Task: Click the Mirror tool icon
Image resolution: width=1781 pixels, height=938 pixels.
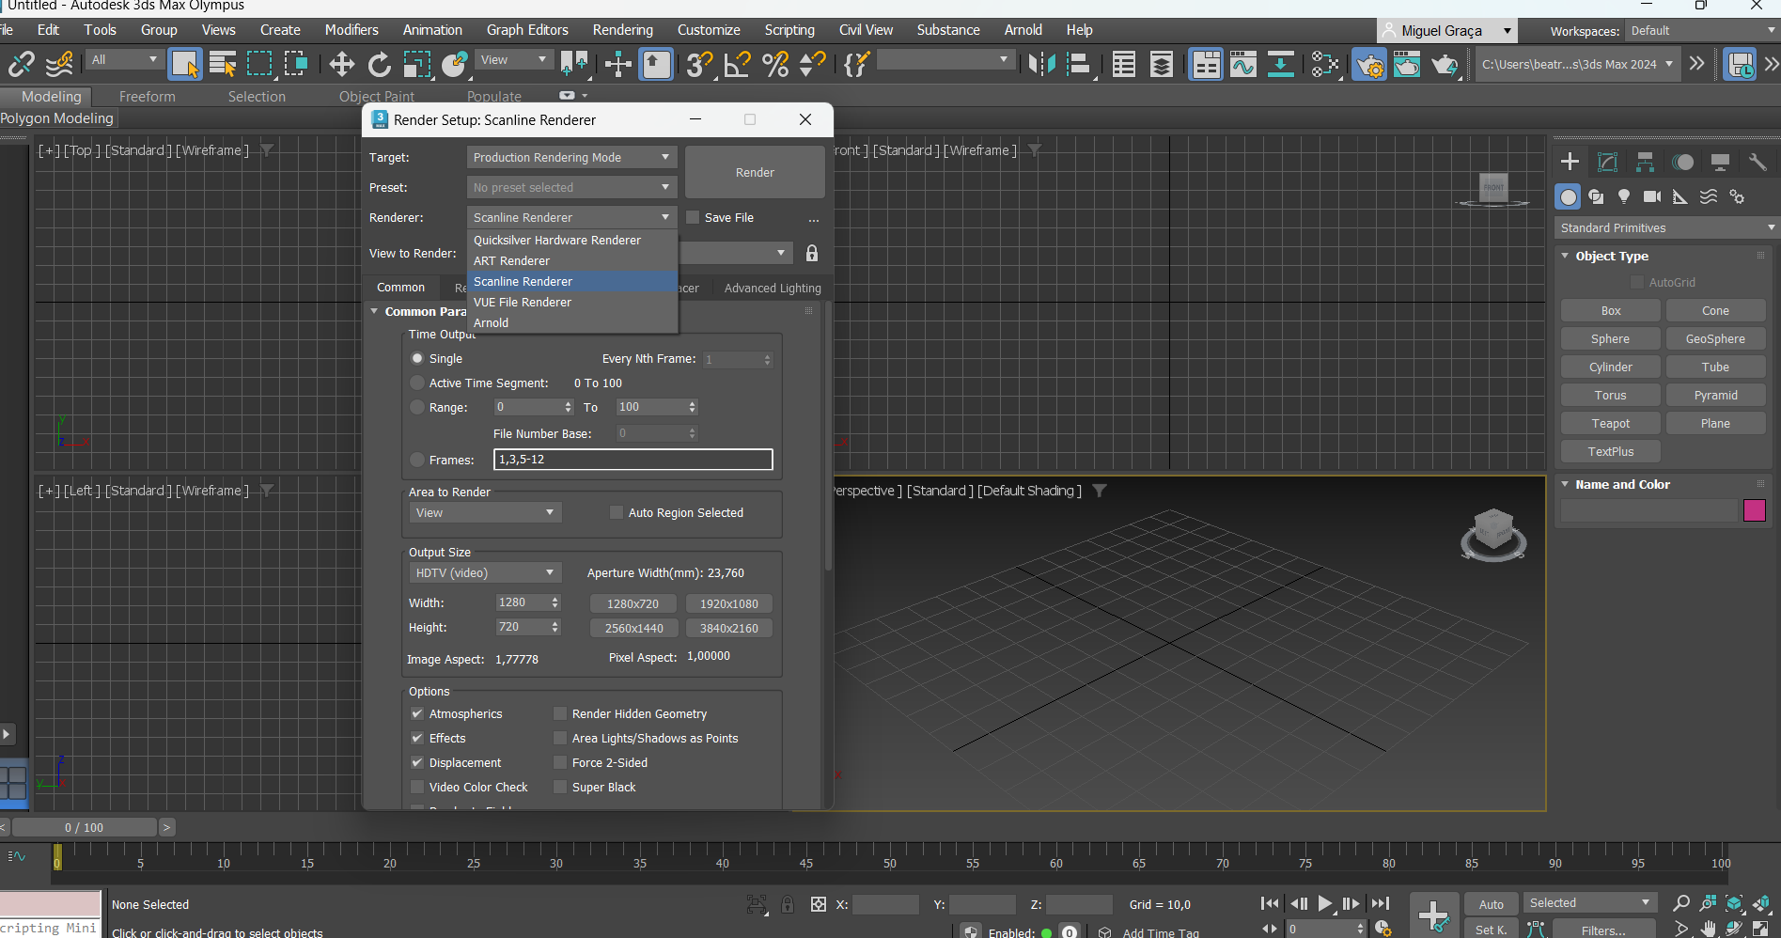Action: coord(1041,64)
